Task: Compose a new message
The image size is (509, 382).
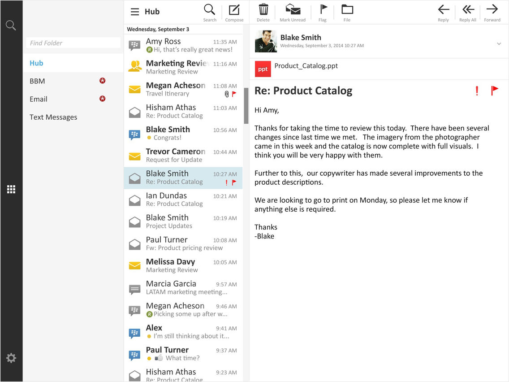Action: [x=234, y=13]
